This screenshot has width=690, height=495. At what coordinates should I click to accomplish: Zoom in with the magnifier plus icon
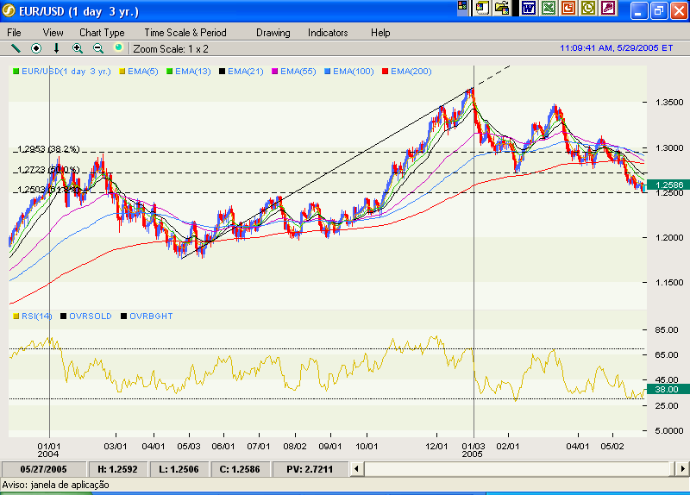point(78,48)
